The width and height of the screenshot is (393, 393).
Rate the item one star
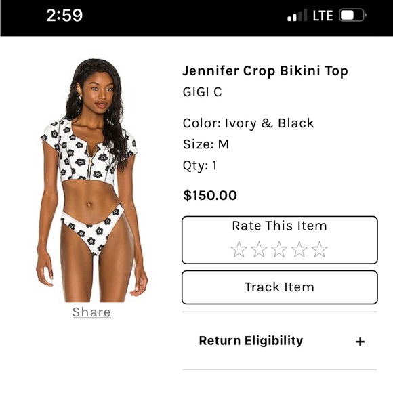(239, 249)
